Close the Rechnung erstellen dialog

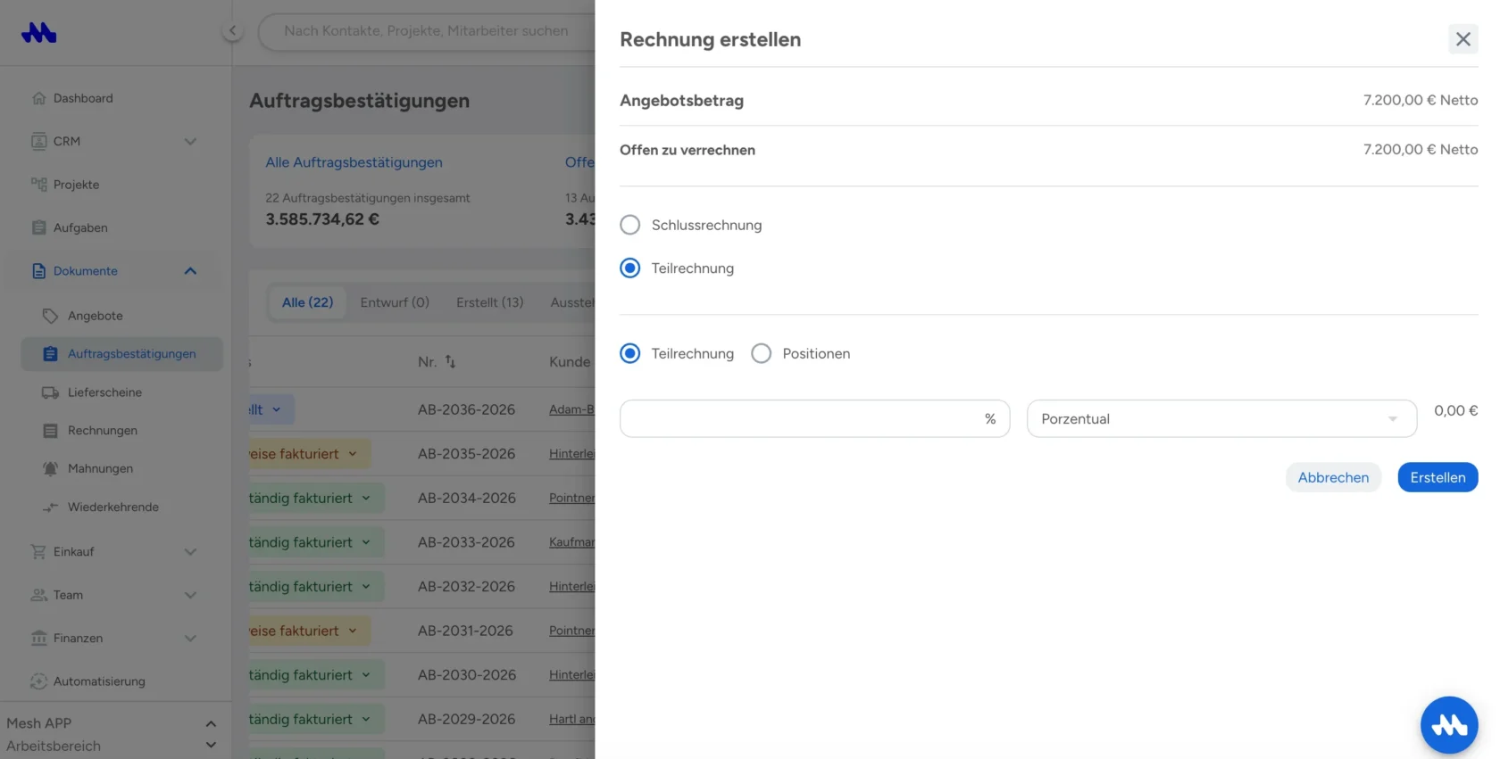(x=1462, y=39)
